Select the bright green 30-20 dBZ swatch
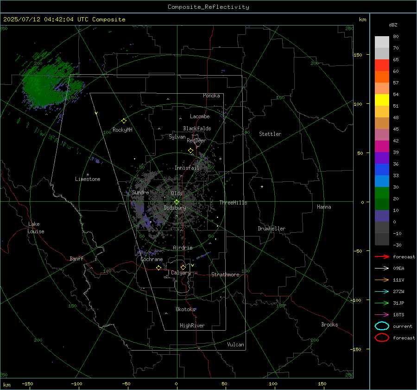 (x=382, y=193)
